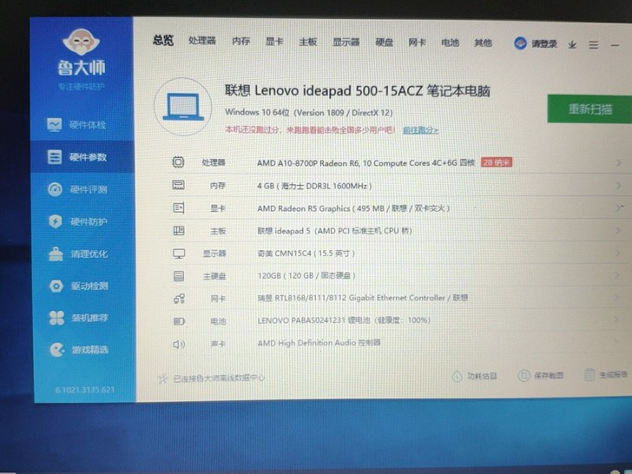Open 游戏精选 featured games section
This screenshot has width=632, height=474.
click(79, 350)
